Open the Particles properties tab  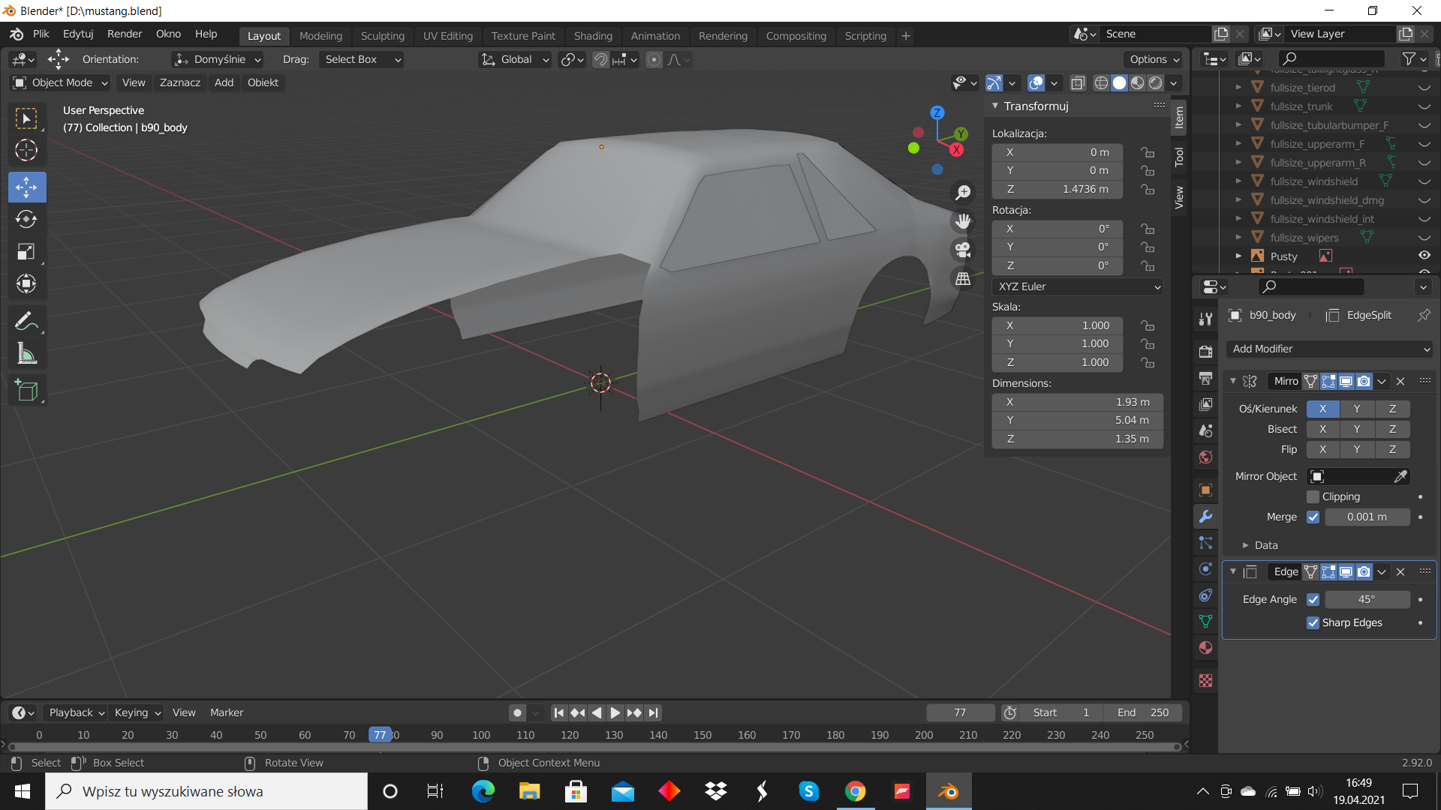tap(1205, 542)
